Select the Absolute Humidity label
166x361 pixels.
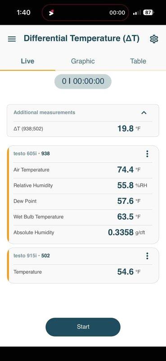pyautogui.click(x=34, y=232)
